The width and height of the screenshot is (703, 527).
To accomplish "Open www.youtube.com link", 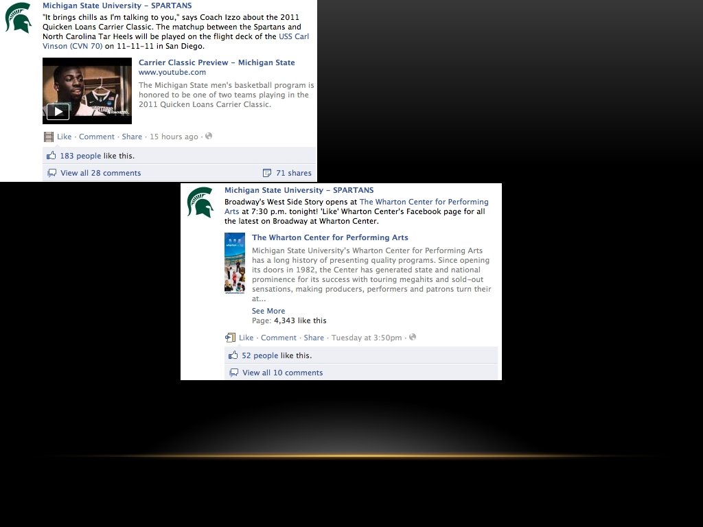I will [x=172, y=72].
